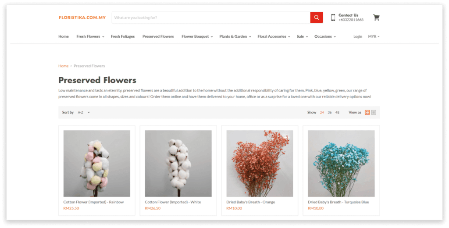
Task: Switch to list view icon
Action: point(374,113)
